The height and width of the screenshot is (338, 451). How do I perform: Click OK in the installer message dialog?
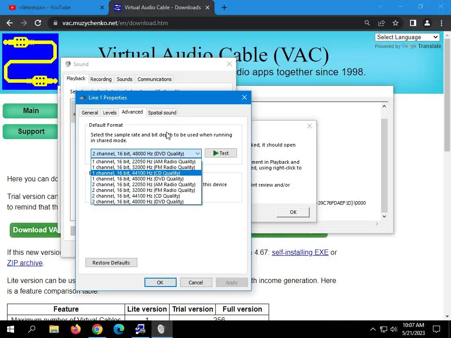[x=293, y=212]
